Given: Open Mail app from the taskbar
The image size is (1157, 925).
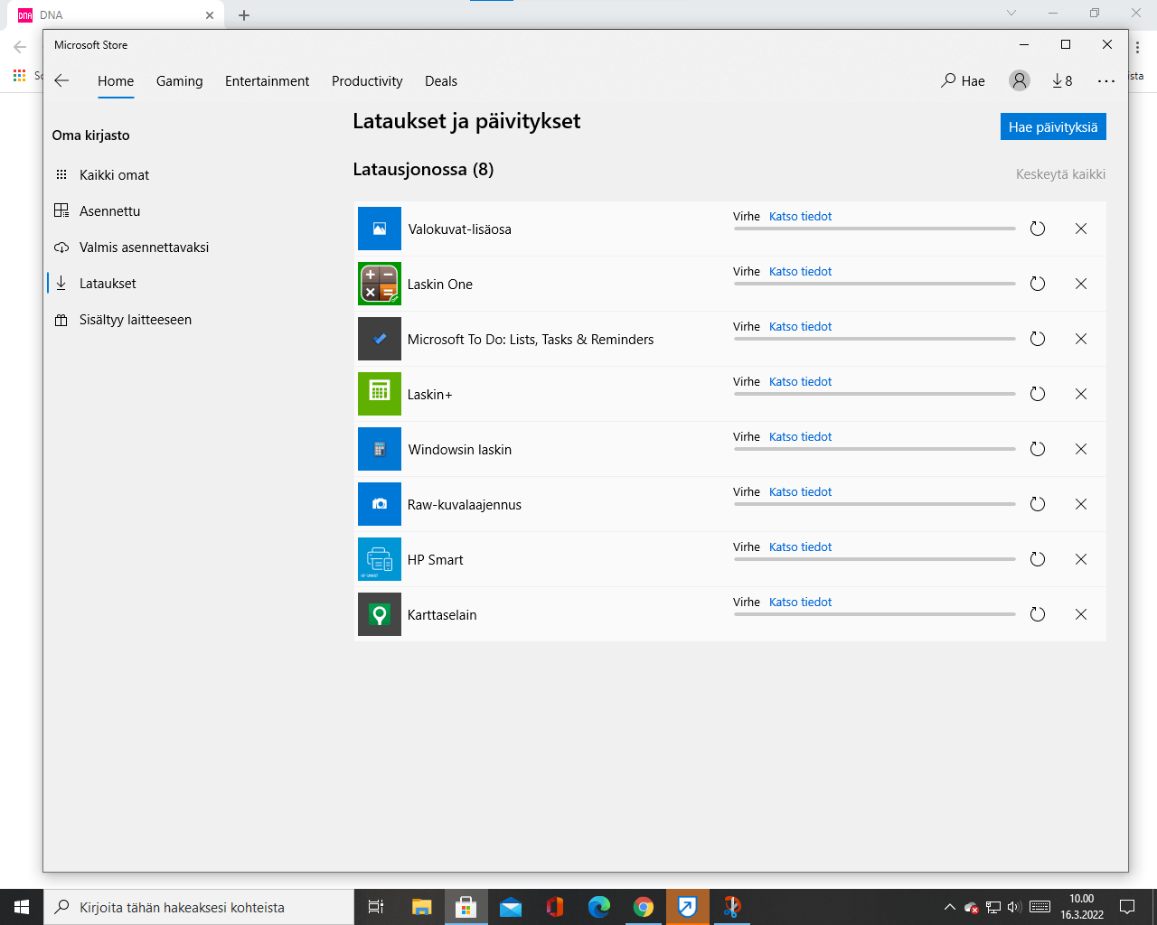Looking at the screenshot, I should coord(511,907).
